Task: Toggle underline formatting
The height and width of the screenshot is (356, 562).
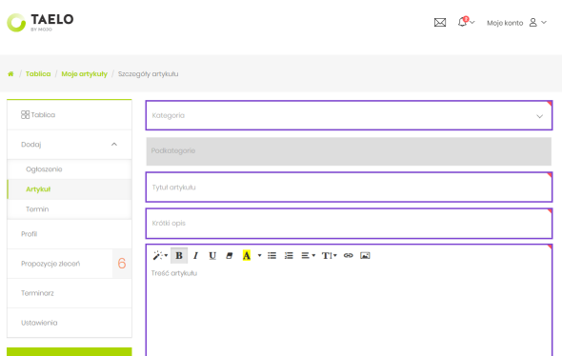Action: point(212,256)
